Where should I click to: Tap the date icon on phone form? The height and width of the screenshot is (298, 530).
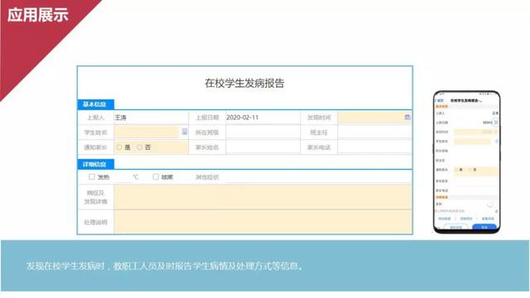(496, 123)
